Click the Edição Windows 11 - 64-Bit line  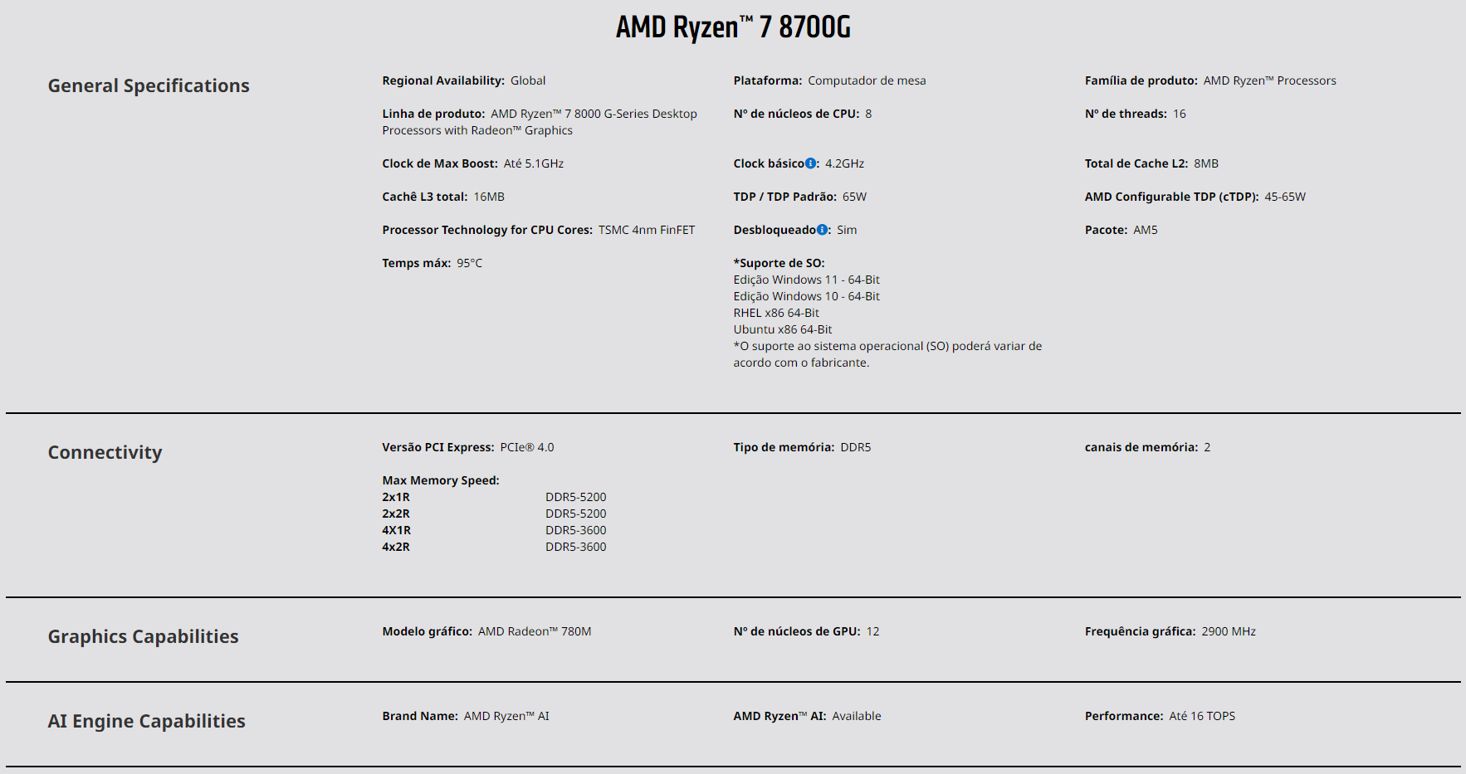[806, 280]
